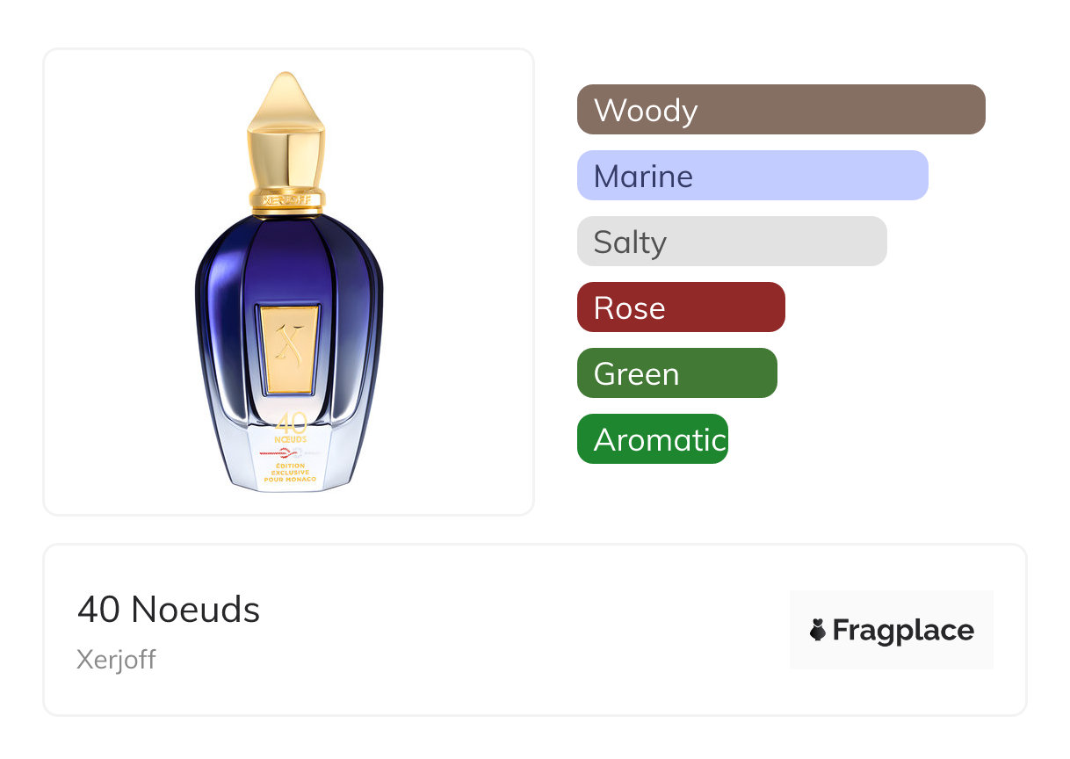Click the Aromatic accord bar

tap(652, 439)
